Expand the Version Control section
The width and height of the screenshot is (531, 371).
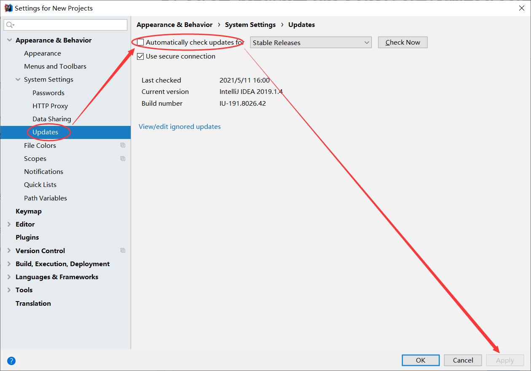coord(9,251)
